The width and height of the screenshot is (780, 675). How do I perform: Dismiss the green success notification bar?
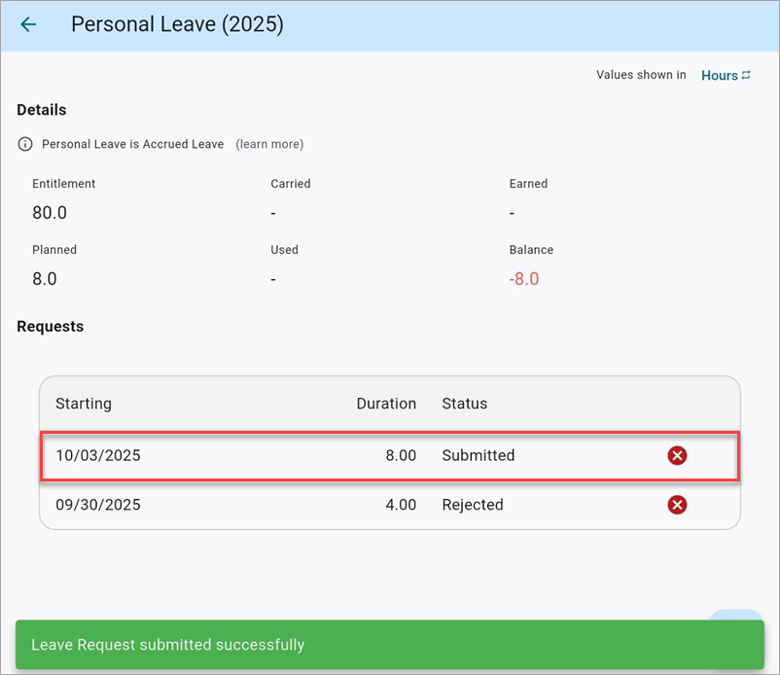tap(389, 645)
